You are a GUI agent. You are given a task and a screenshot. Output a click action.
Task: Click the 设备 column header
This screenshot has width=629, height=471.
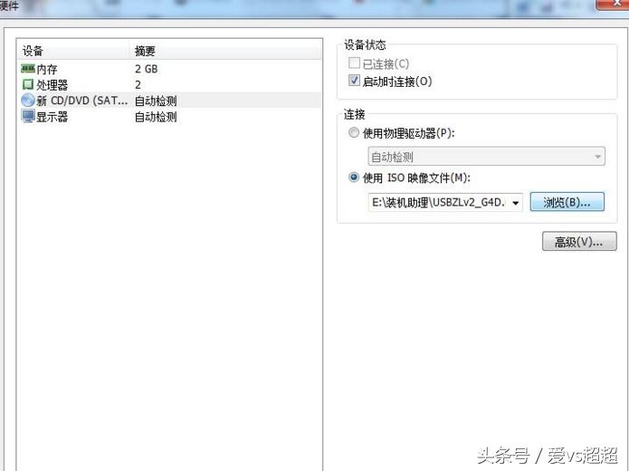73,51
